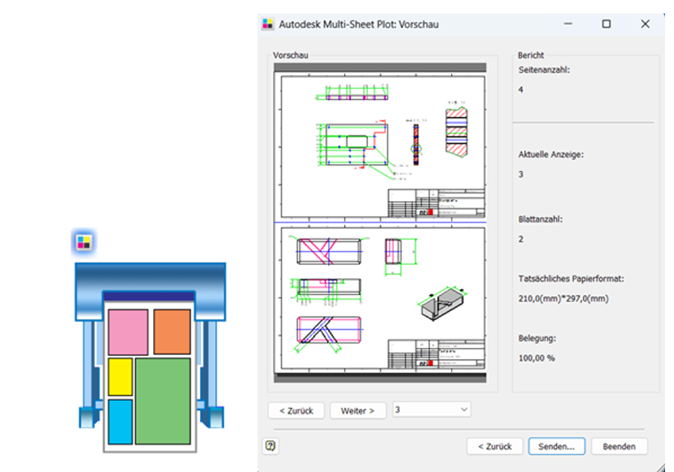
Task: Go to next preview page with Weiter
Action: 357,411
